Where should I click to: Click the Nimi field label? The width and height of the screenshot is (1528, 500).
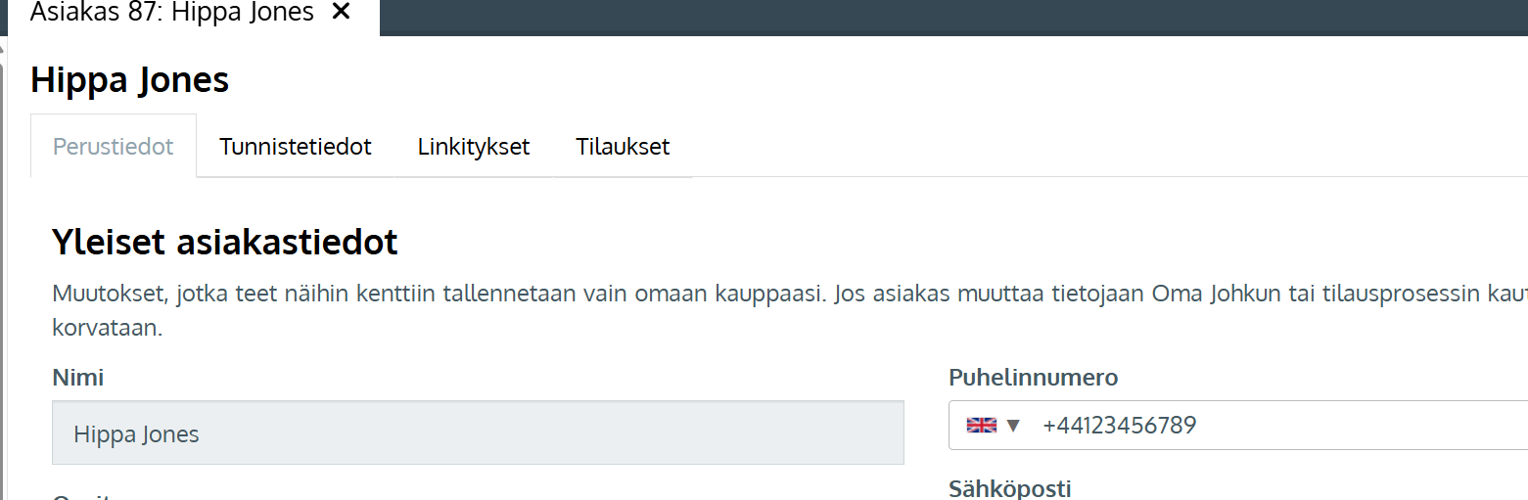(78, 378)
